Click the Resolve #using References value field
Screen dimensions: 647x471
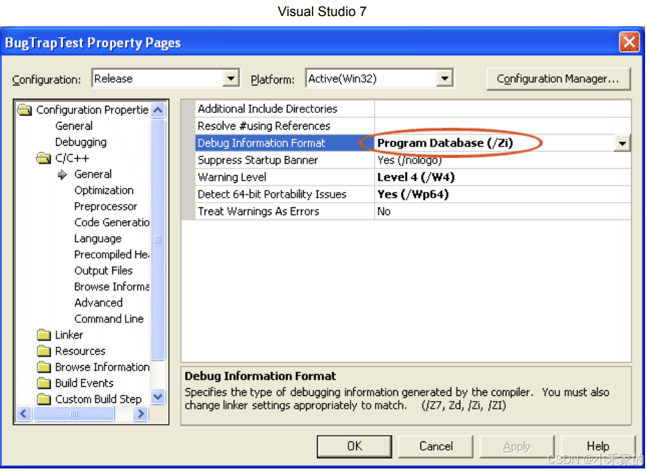(503, 126)
